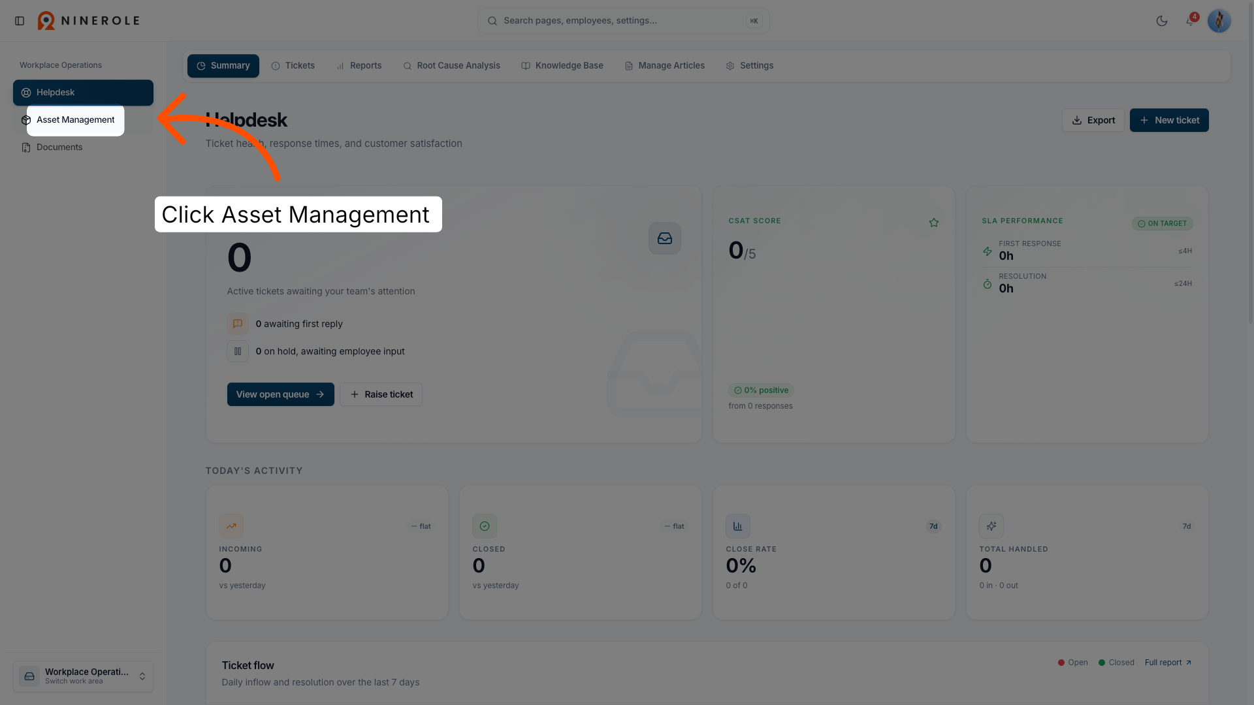Click the inbox icon in tickets card
Screen dimensions: 1254x705
[x=665, y=238]
